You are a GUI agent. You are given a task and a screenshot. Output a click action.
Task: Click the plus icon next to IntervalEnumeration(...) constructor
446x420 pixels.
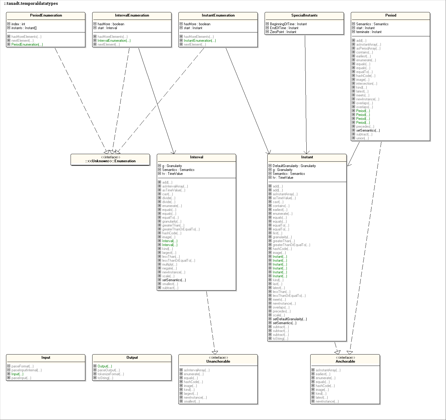pyautogui.click(x=95, y=41)
